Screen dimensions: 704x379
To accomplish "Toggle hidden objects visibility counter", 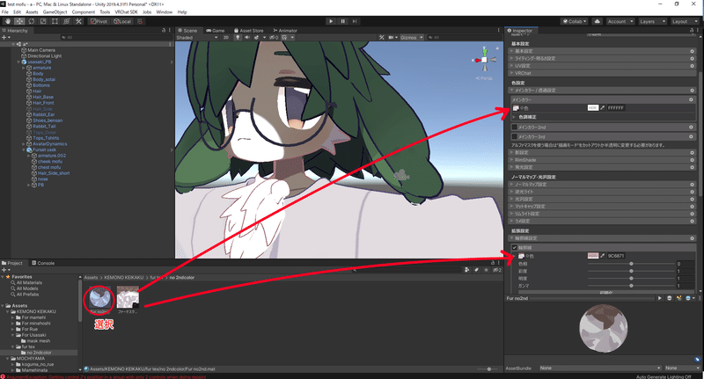I will click(274, 37).
